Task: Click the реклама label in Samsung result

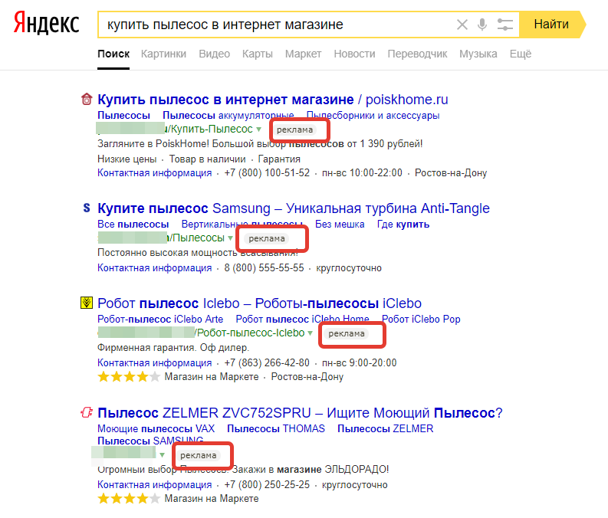Action: point(267,238)
